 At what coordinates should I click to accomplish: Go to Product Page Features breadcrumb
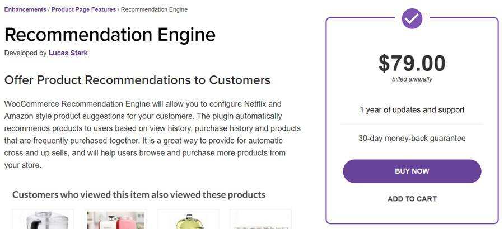pos(83,9)
